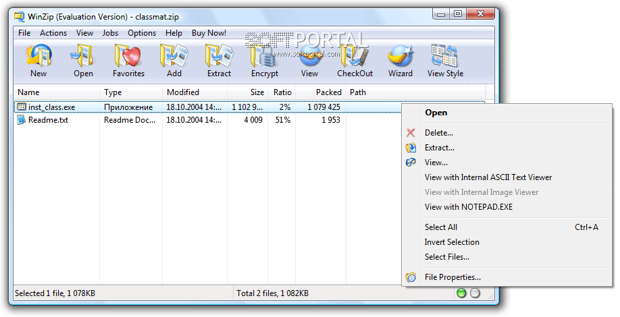This screenshot has height=317, width=620.
Task: Click the 1 079 425 packed value
Action: [324, 107]
